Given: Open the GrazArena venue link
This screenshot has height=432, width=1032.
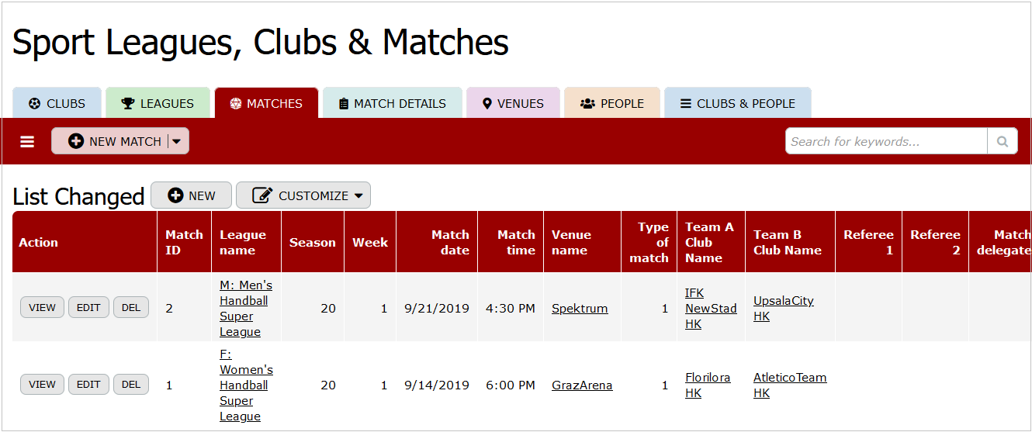Looking at the screenshot, I should coord(582,385).
